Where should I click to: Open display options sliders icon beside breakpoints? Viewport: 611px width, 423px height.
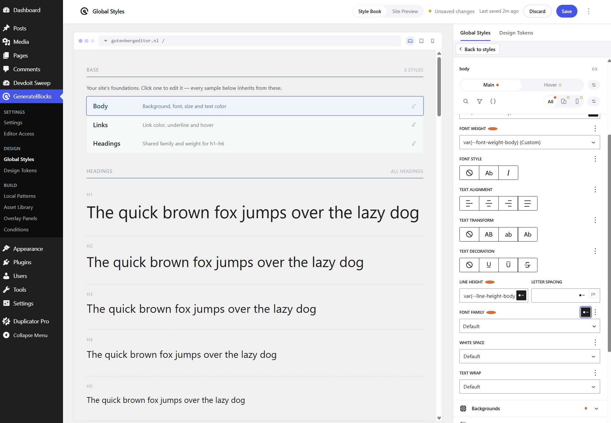coord(594,101)
